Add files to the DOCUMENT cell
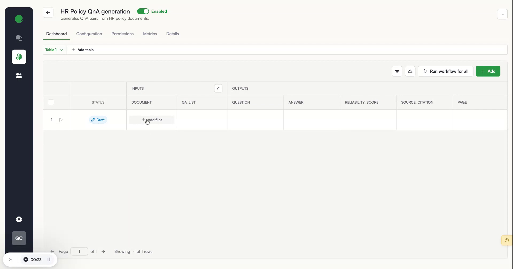Screen dimensions: 513x269 point(151,120)
